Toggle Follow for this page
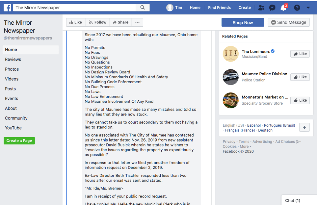317x205 pixels. pyautogui.click(x=97, y=22)
